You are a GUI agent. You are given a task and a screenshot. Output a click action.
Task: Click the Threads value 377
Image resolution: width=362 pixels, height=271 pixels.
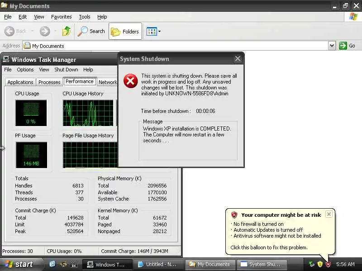tap(79, 192)
